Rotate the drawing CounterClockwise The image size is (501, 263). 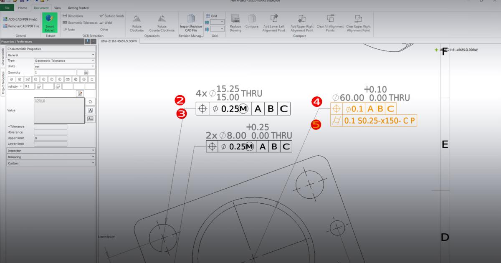[x=162, y=23]
